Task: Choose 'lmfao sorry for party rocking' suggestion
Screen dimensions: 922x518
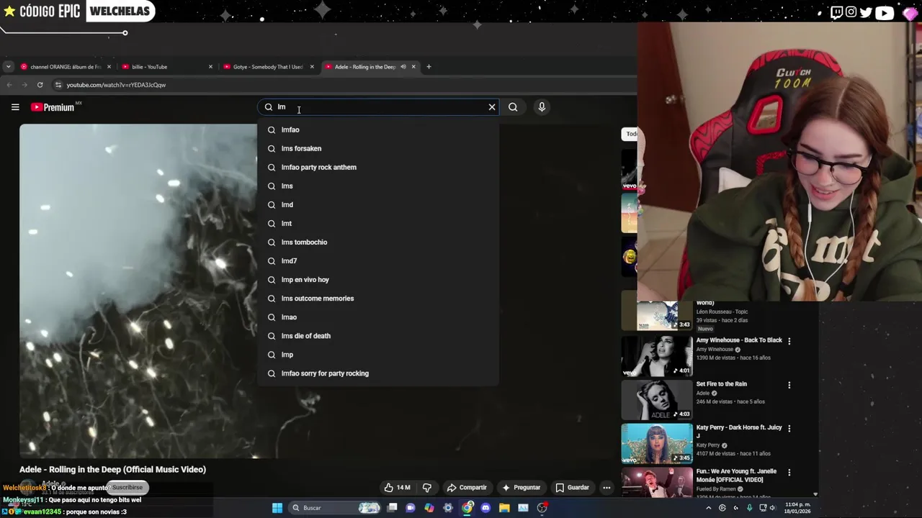Action: point(378,373)
